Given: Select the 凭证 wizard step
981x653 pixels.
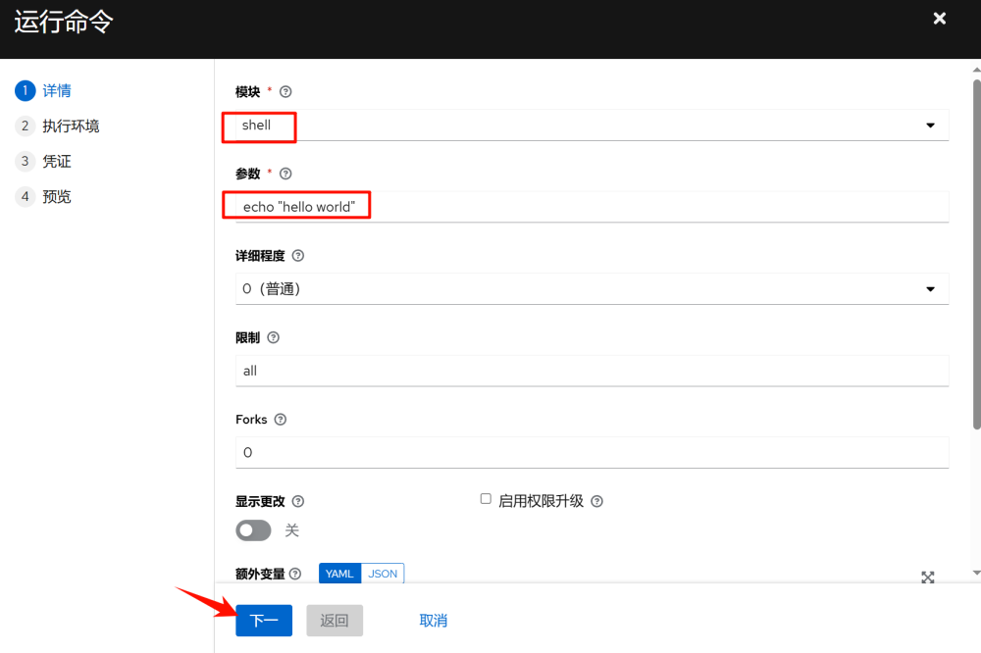Looking at the screenshot, I should pos(56,161).
